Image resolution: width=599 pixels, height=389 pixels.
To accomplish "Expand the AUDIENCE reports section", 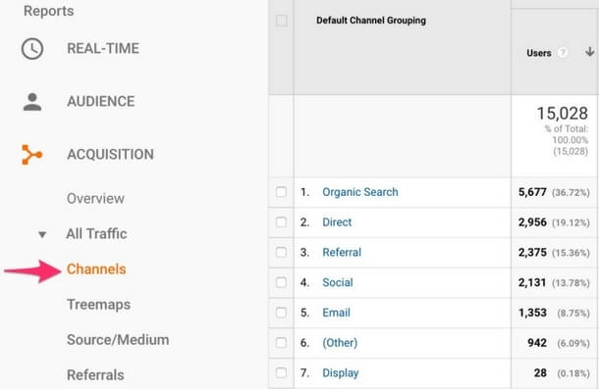I will (x=101, y=102).
